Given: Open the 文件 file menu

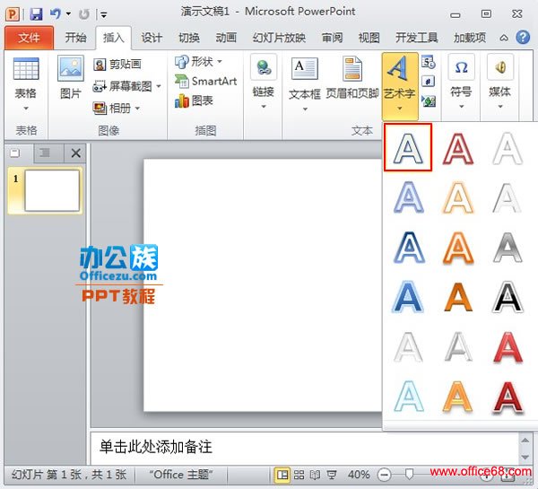Looking at the screenshot, I should (x=30, y=38).
